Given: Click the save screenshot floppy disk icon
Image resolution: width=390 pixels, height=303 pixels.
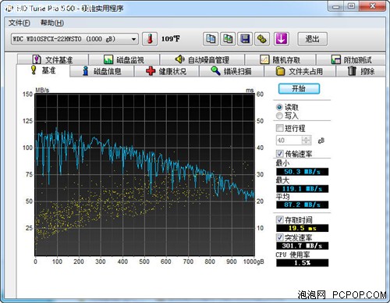Looking at the screenshot, I should pos(245,39).
